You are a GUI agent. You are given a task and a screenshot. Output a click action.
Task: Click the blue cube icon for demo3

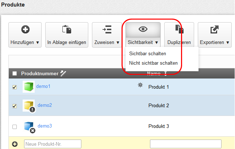point(28,126)
